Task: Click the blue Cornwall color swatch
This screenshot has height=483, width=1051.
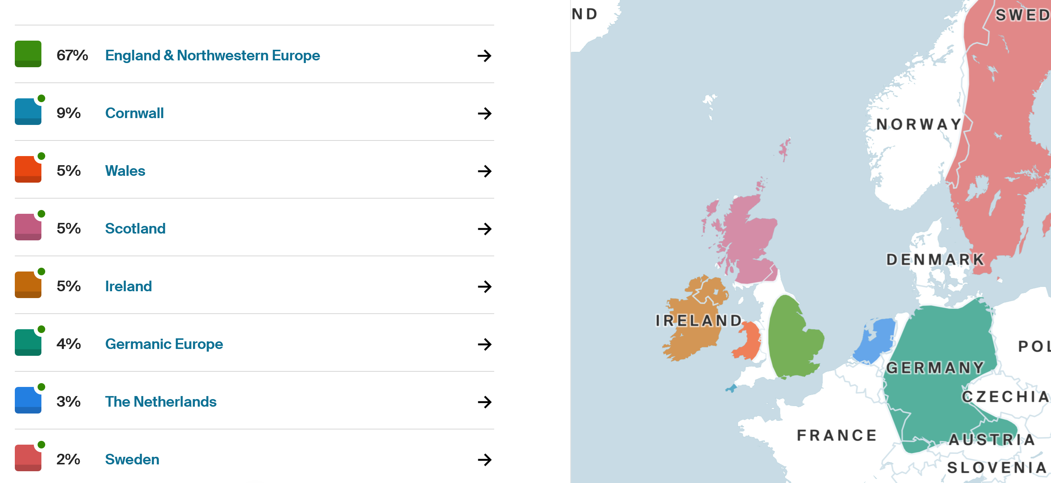Action: [28, 111]
